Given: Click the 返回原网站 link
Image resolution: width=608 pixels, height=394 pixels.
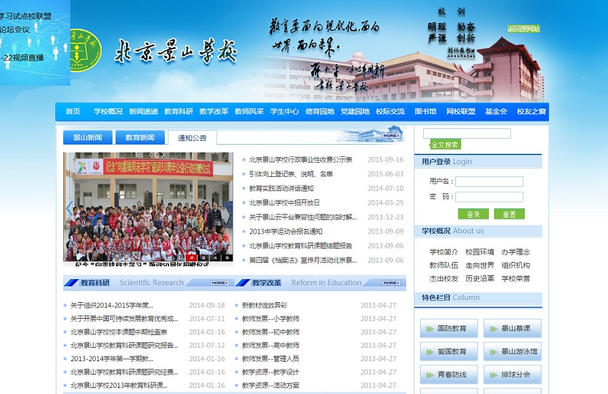Looking at the screenshot, I should coord(524,29).
